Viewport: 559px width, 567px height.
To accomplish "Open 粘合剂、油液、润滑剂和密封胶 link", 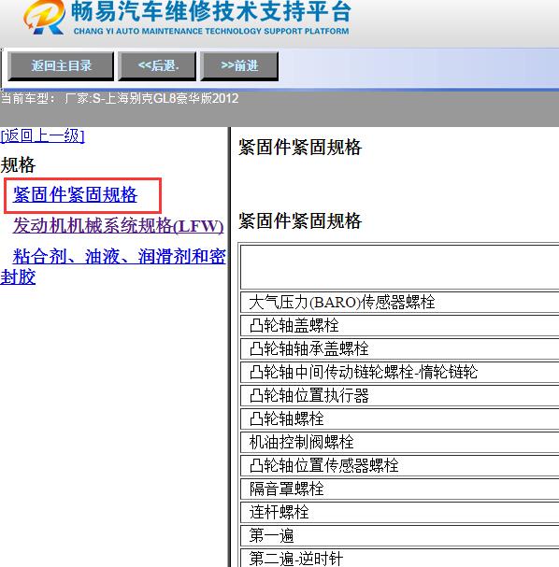I will pos(113,267).
